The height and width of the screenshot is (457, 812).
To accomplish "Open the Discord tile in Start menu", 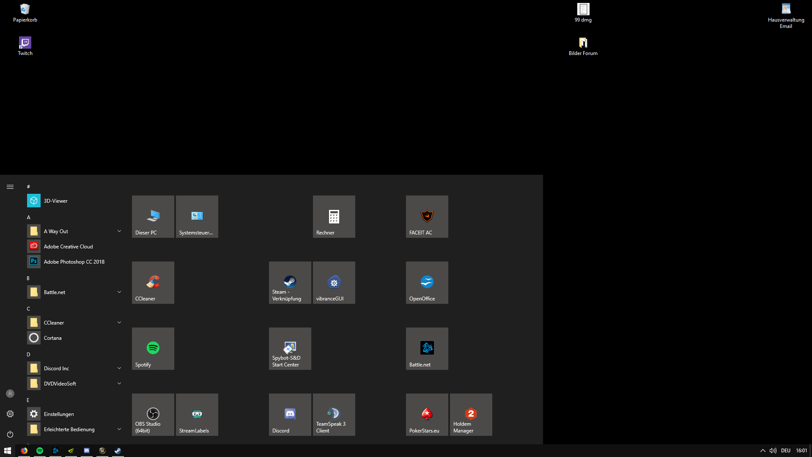I will point(290,415).
